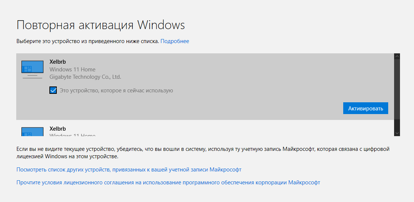Click 'Gigabyte Technology Co., Ltd.' manufacturer text
414x202 pixels.
tap(85, 77)
